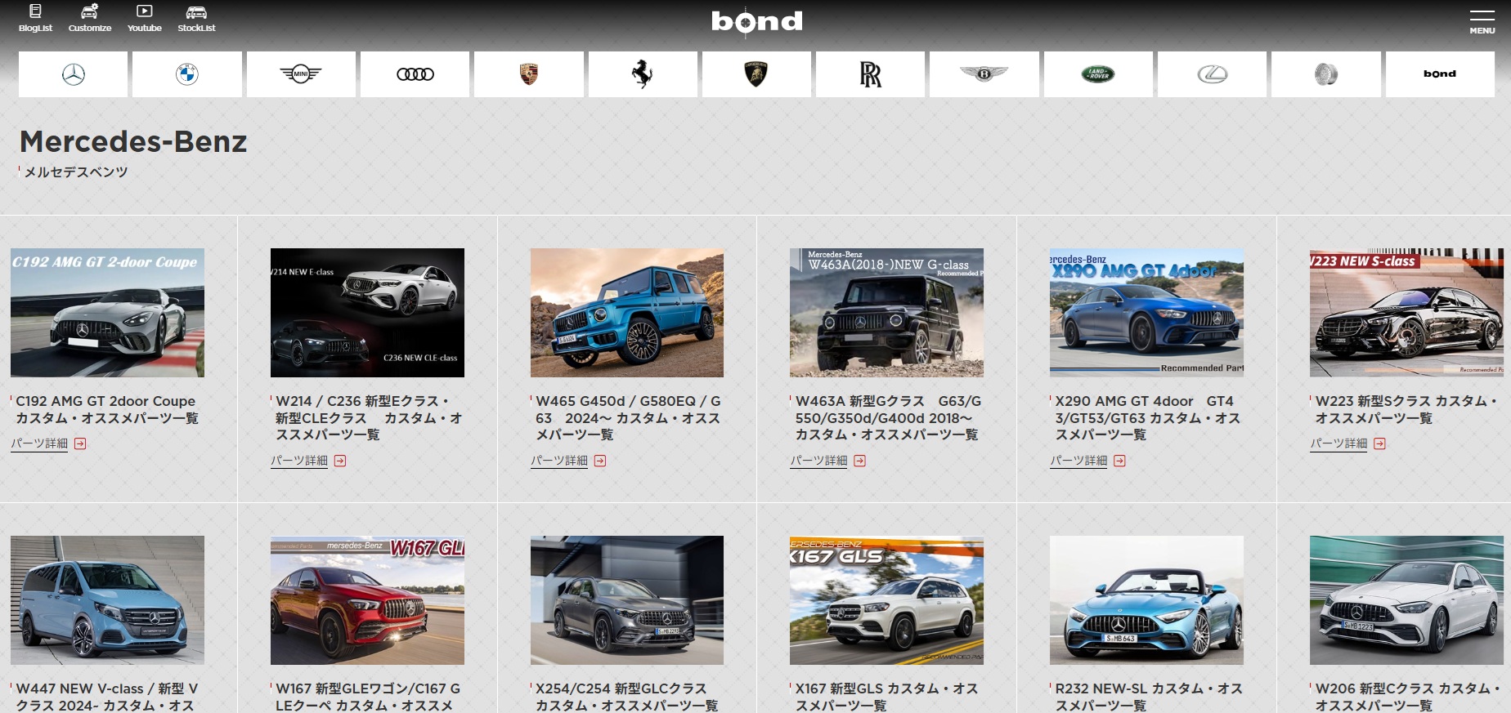1511x713 pixels.
Task: Click the arrow icon beside W214 / C236 パーツ詳細
Action: pyautogui.click(x=340, y=461)
